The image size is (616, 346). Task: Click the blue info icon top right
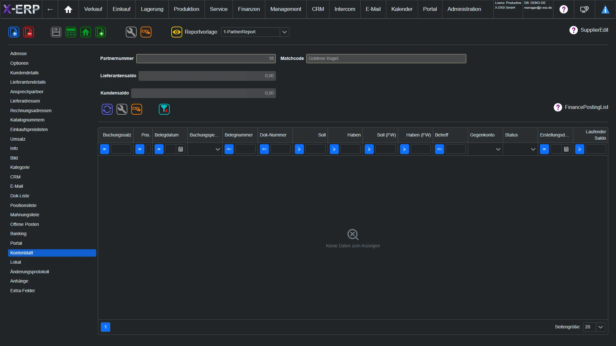[605, 9]
